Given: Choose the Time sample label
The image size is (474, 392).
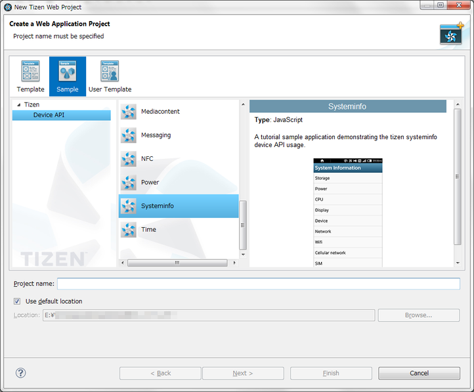Looking at the screenshot, I should coord(149,229).
